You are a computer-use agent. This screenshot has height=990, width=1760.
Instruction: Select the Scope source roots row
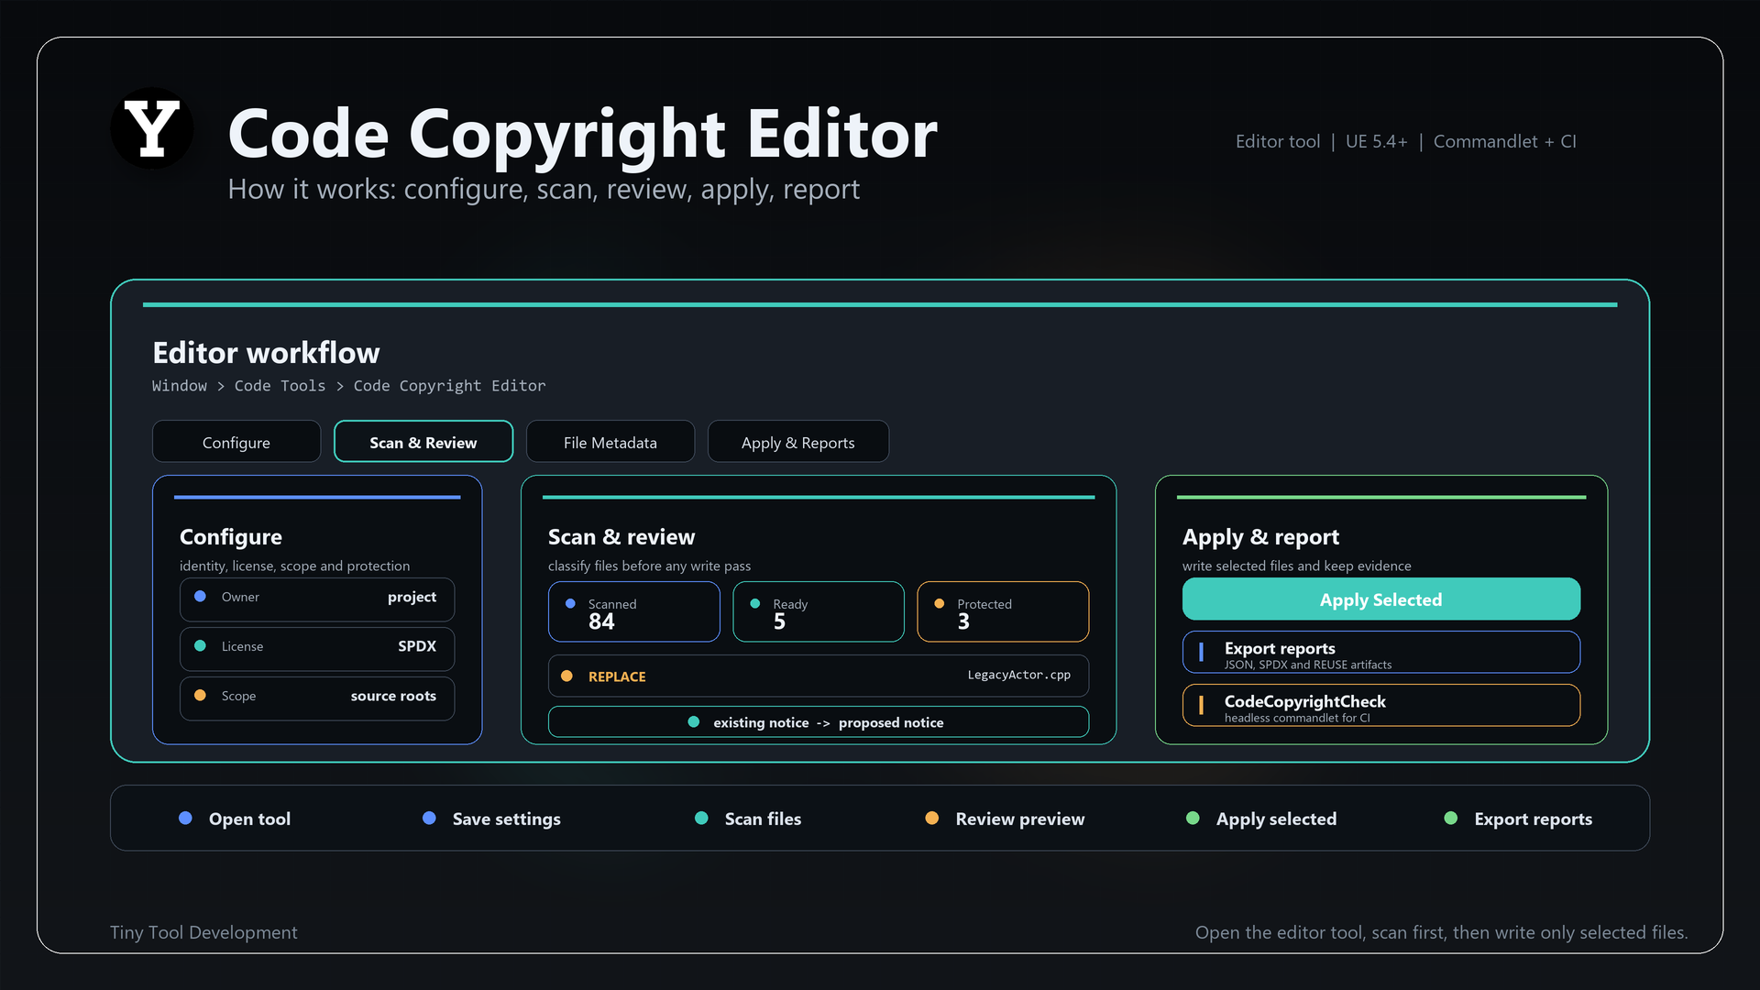tap(317, 698)
